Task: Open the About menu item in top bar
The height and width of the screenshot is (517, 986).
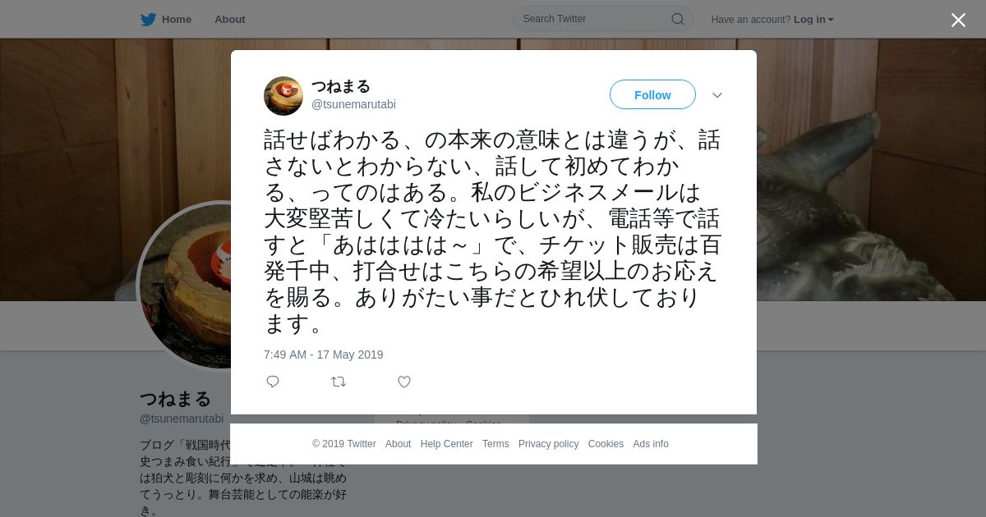Action: pyautogui.click(x=230, y=19)
